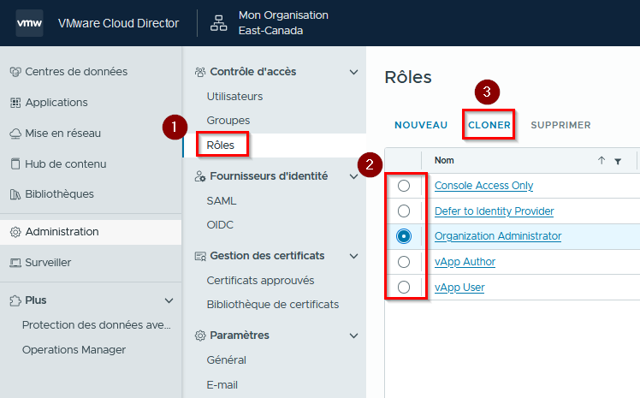Viewport: 640px width, 398px height.
Task: Open SAML identity provider settings
Action: pos(222,201)
